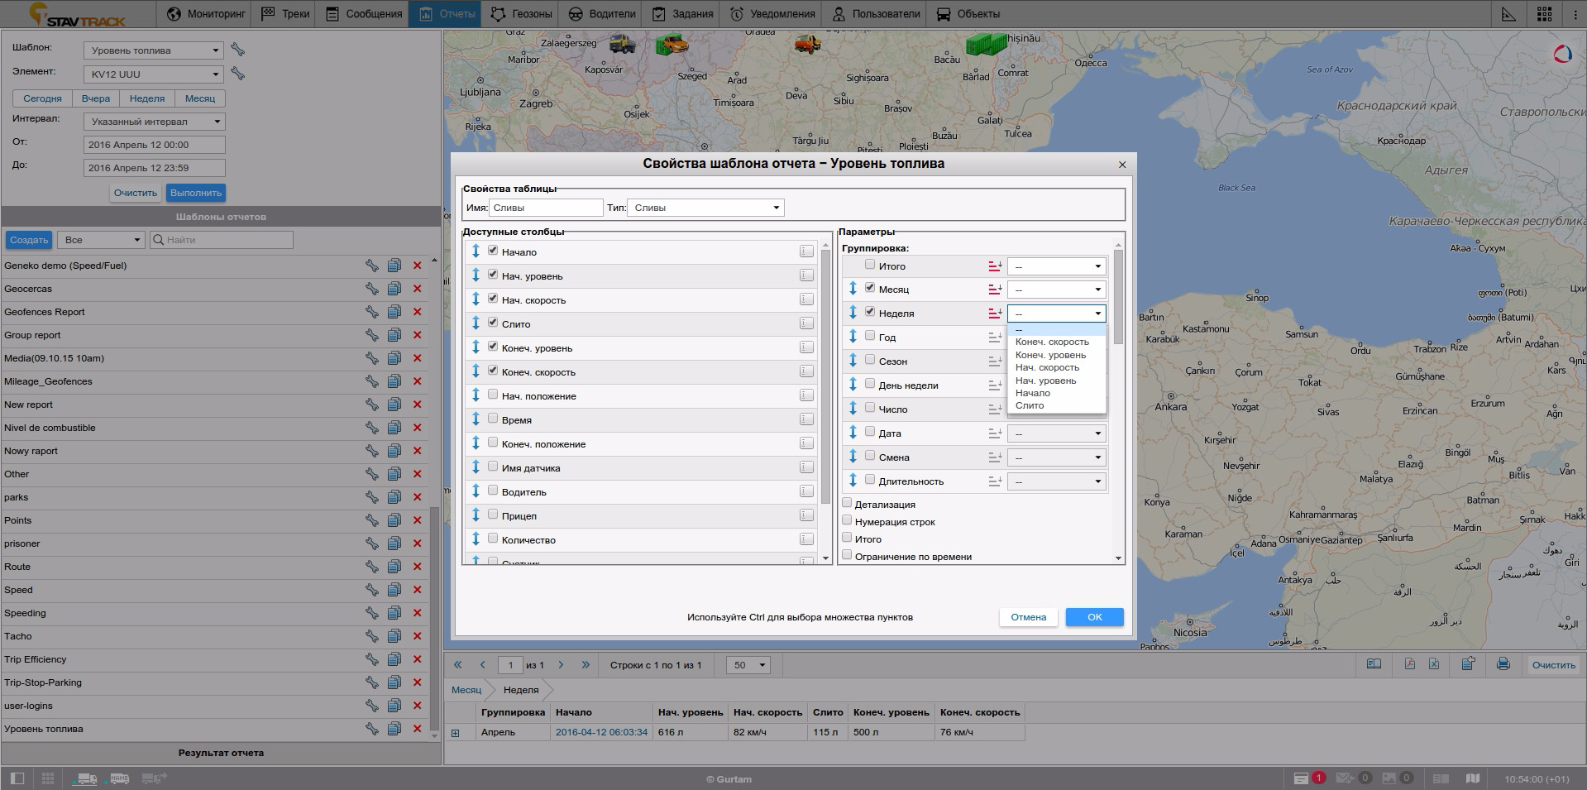Go to last page of report results

click(586, 664)
